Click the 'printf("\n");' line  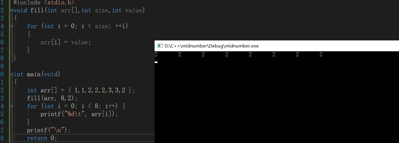[49, 130]
